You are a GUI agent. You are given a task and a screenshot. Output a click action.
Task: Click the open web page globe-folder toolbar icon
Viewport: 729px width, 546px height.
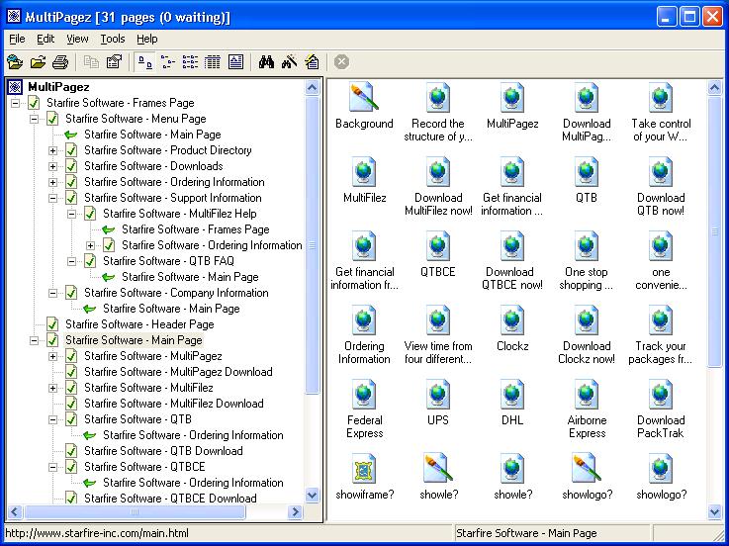click(x=15, y=62)
